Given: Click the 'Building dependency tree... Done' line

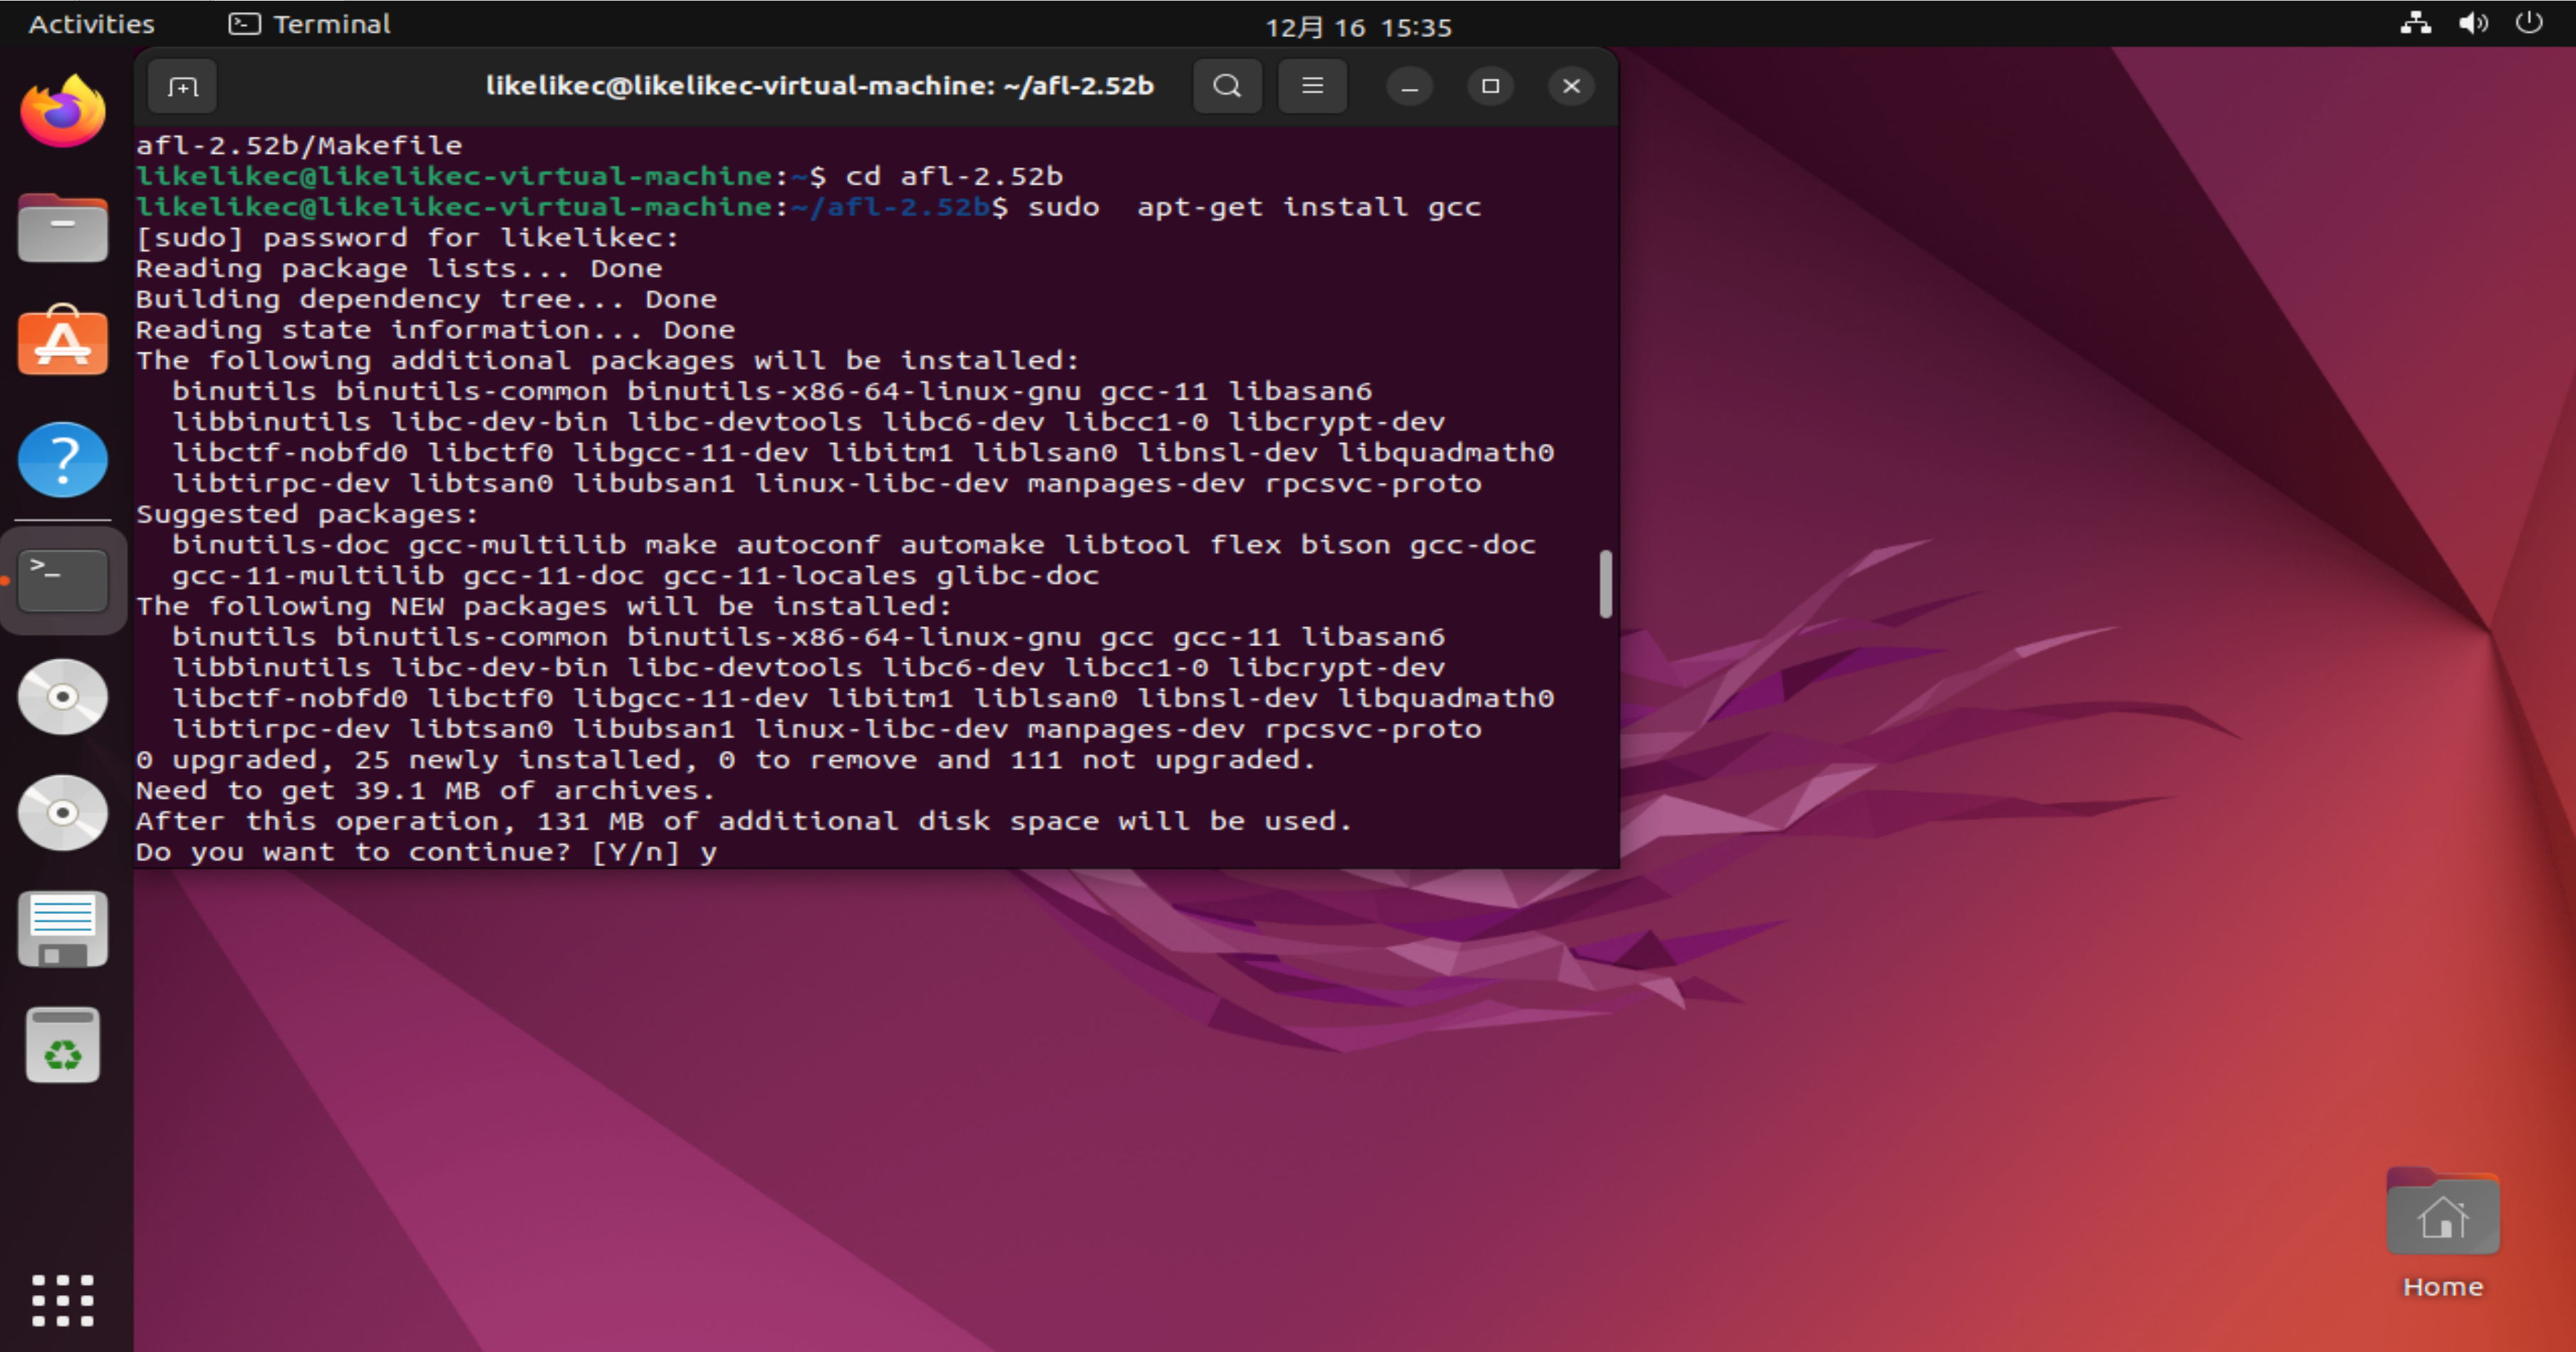Looking at the screenshot, I should (427, 299).
